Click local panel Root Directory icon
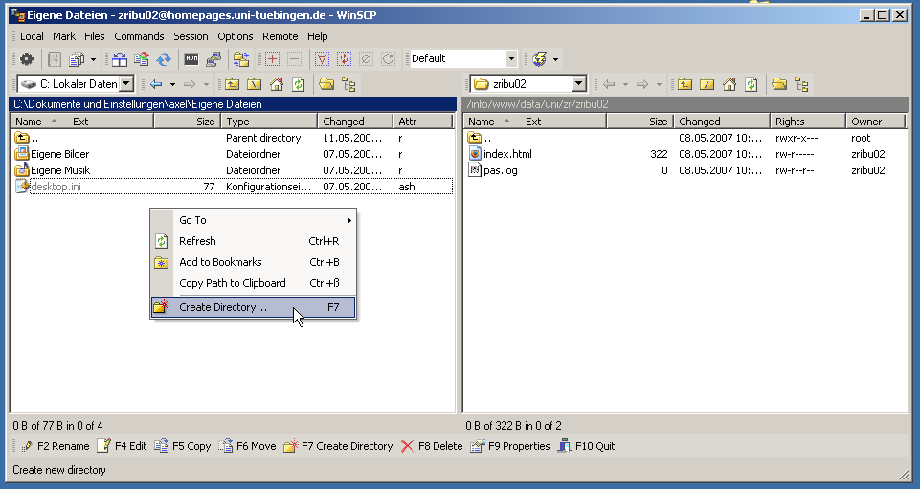The width and height of the screenshot is (920, 489). tap(254, 84)
